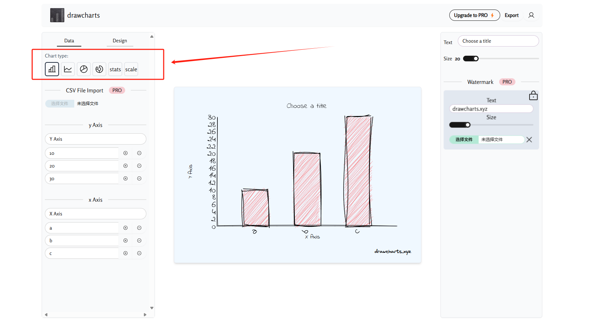Click the chart preview title text
This screenshot has width=596, height=323.
(306, 106)
